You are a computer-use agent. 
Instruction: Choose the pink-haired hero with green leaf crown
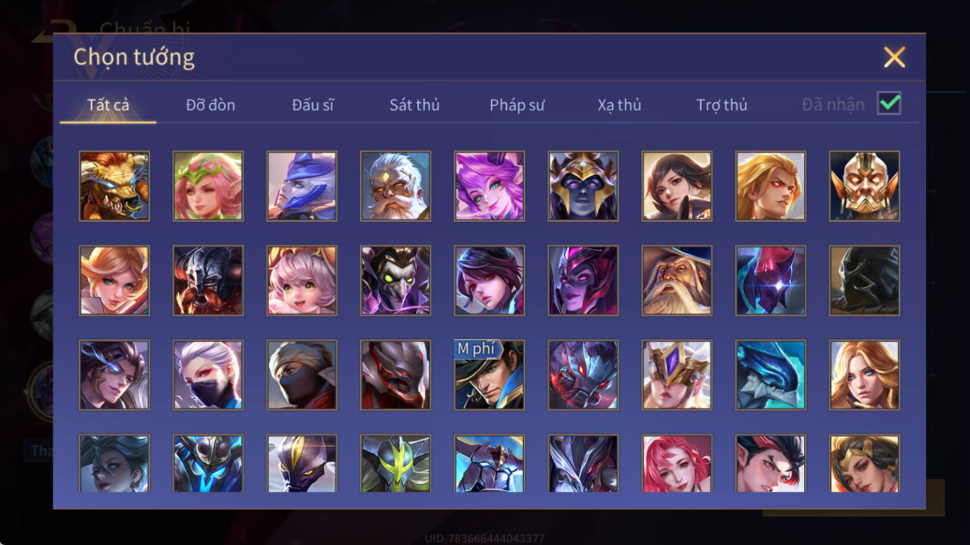point(208,186)
